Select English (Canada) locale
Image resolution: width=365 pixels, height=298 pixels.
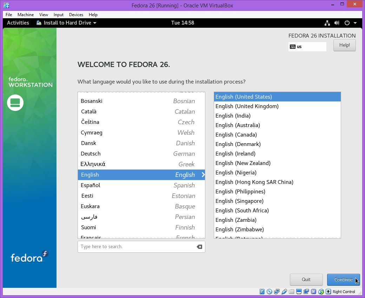277,134
